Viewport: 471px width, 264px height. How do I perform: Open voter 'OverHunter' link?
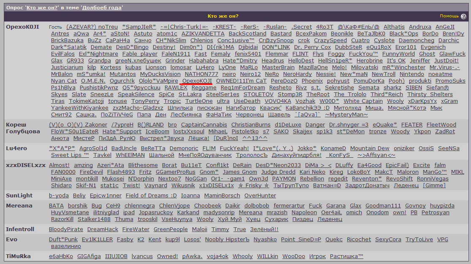coord(260,196)
